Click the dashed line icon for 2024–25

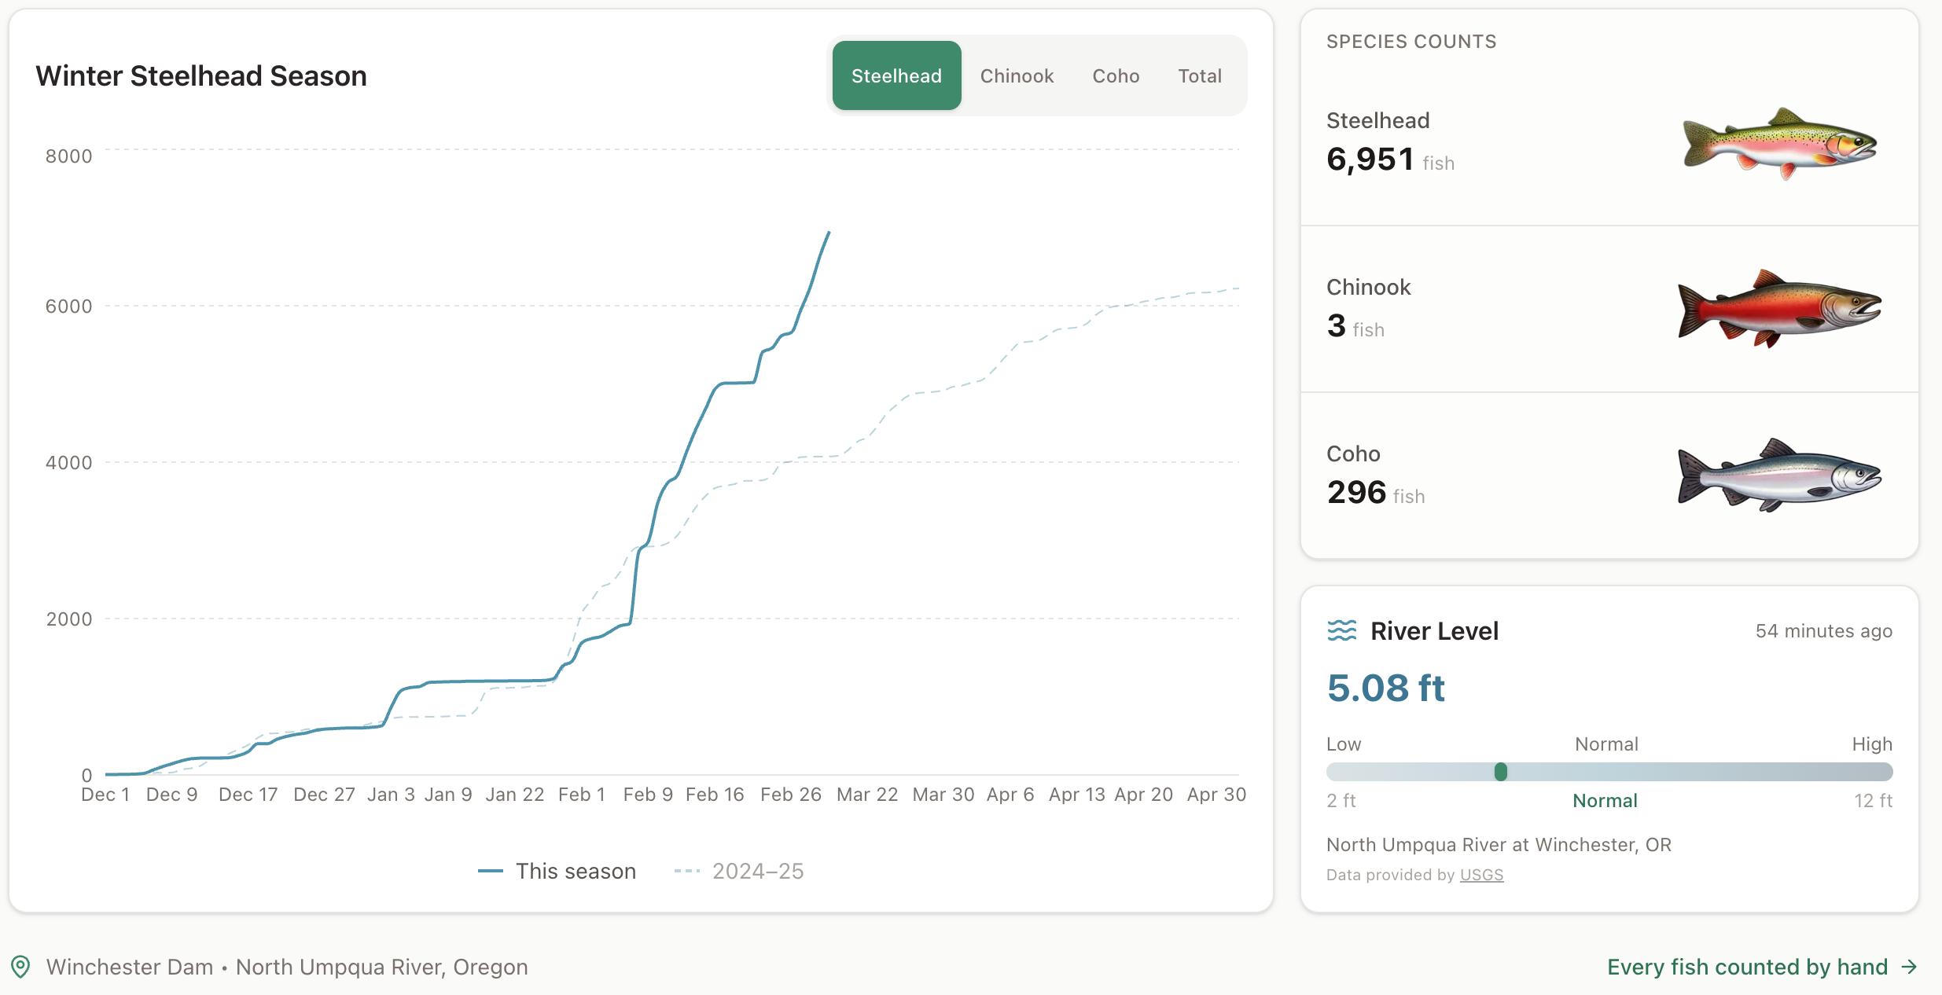click(x=686, y=871)
